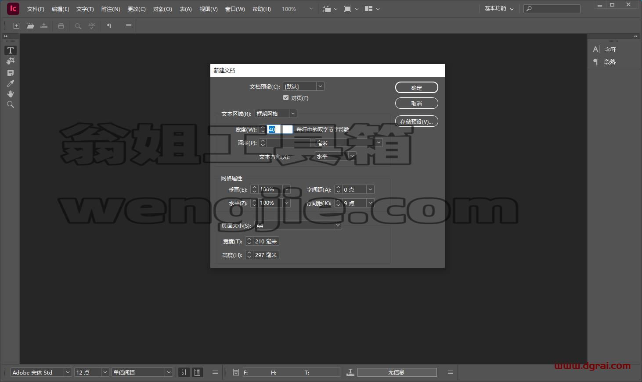Click the copyfit ruler icon beside 无信息

click(x=350, y=372)
